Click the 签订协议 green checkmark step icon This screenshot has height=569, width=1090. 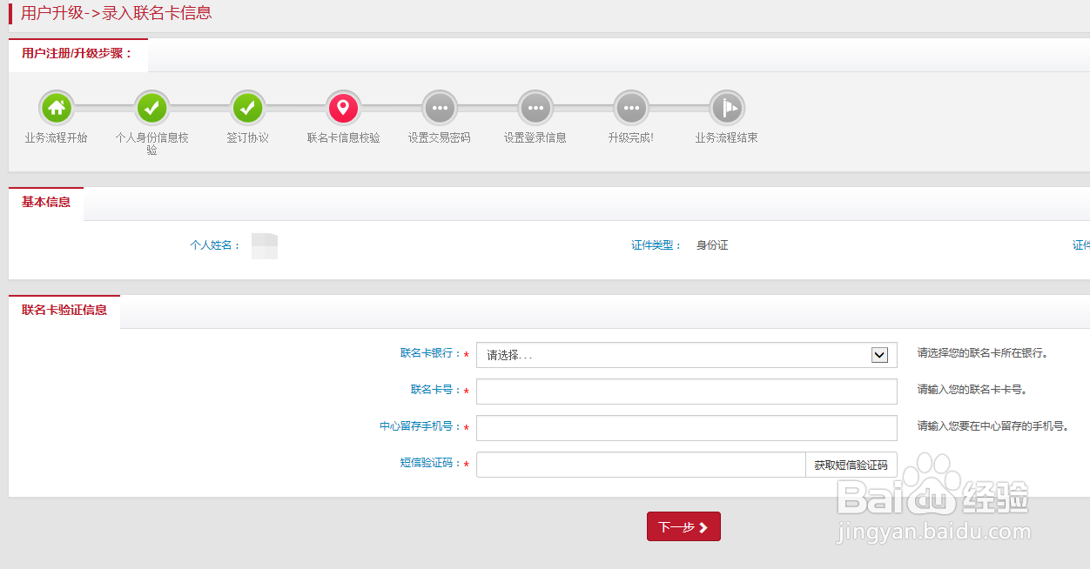[x=248, y=107]
